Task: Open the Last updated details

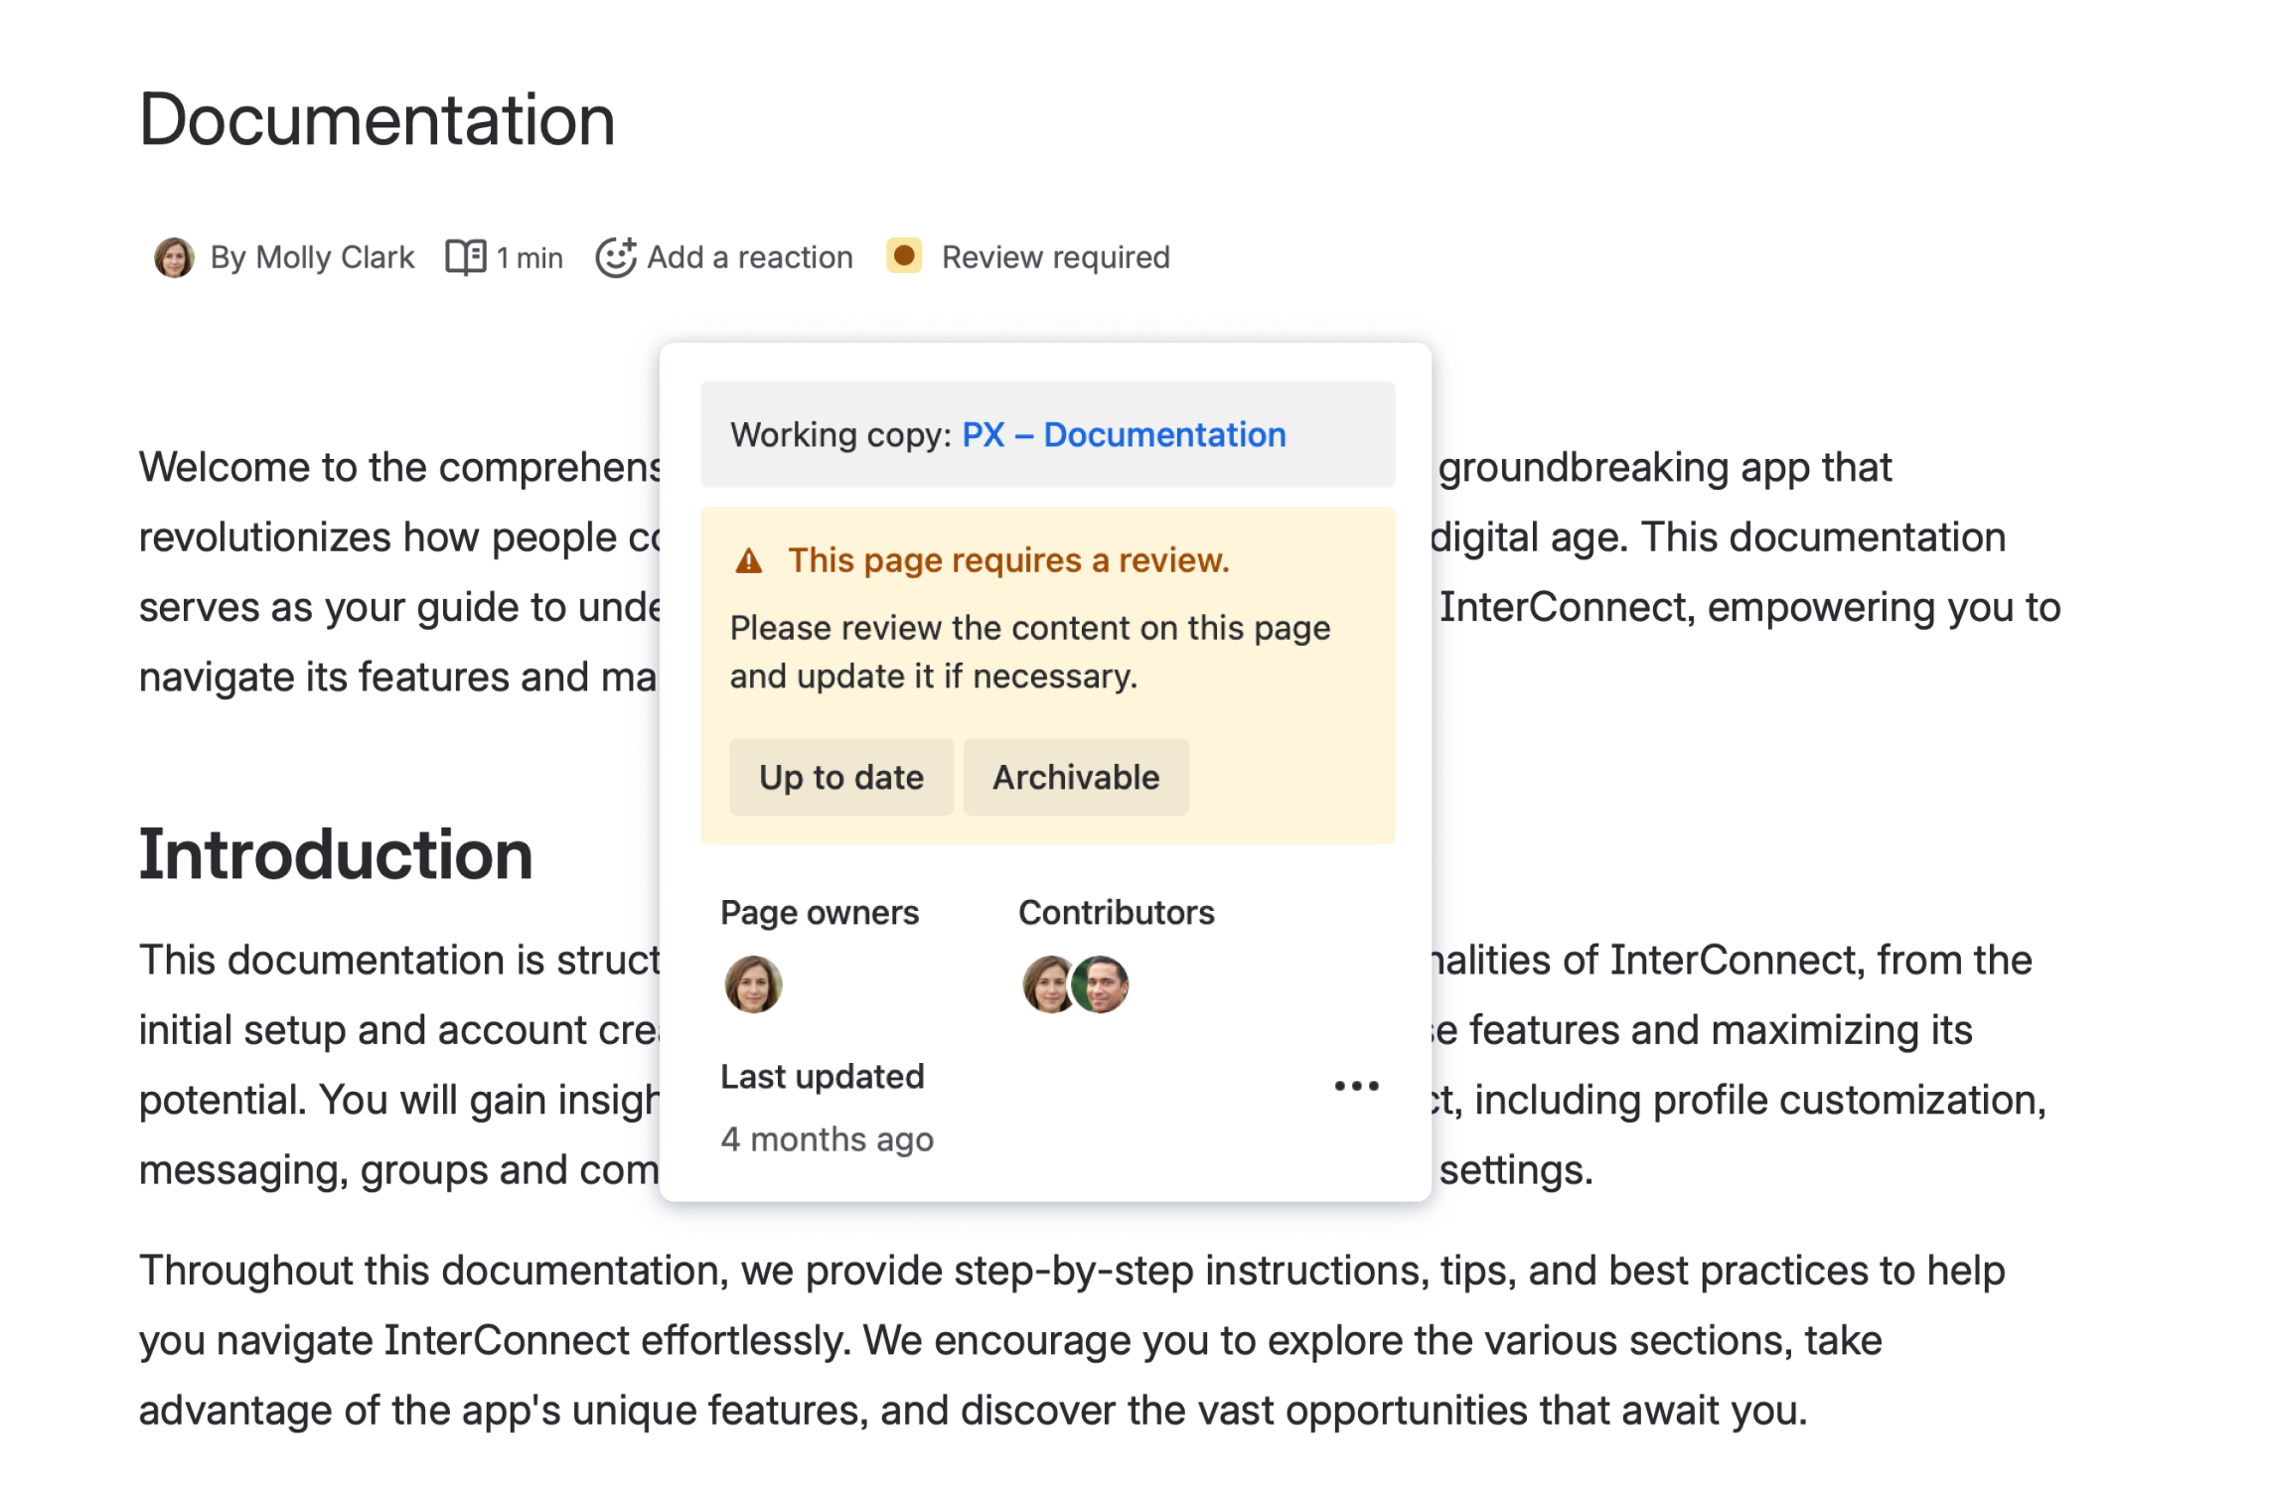Action: coord(824,1076)
